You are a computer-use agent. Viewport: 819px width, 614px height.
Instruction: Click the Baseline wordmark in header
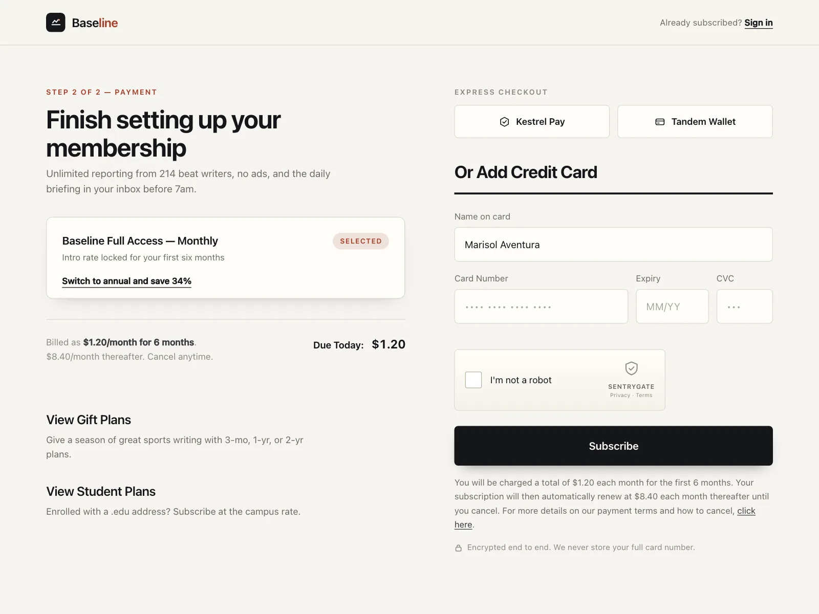(95, 23)
